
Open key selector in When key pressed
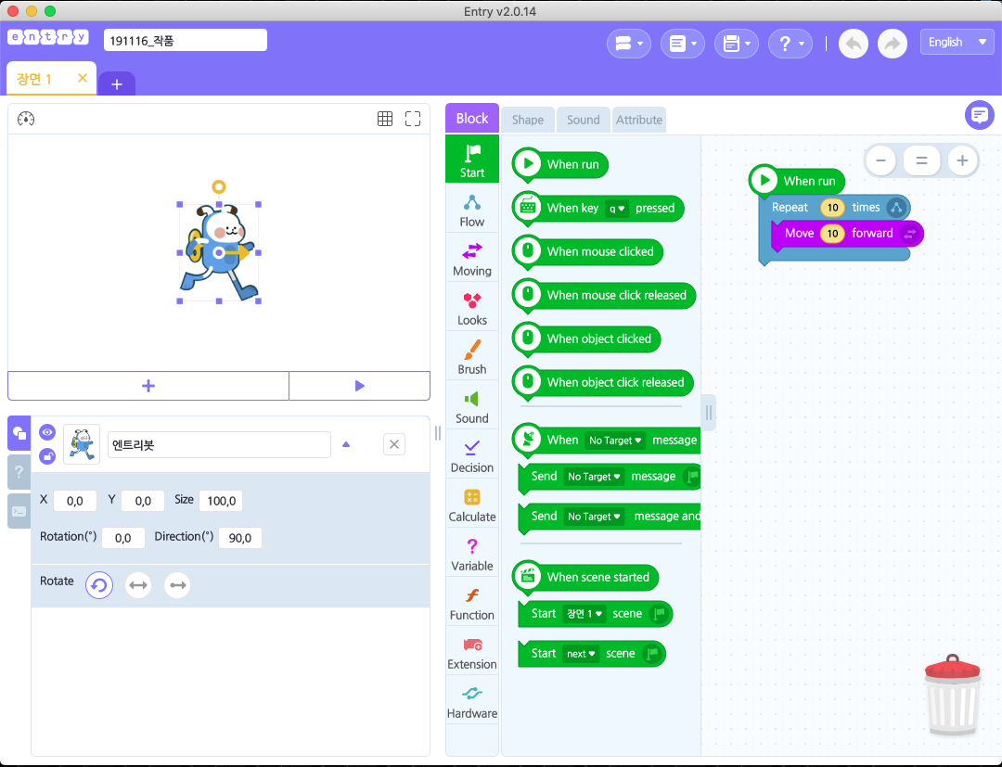617,208
